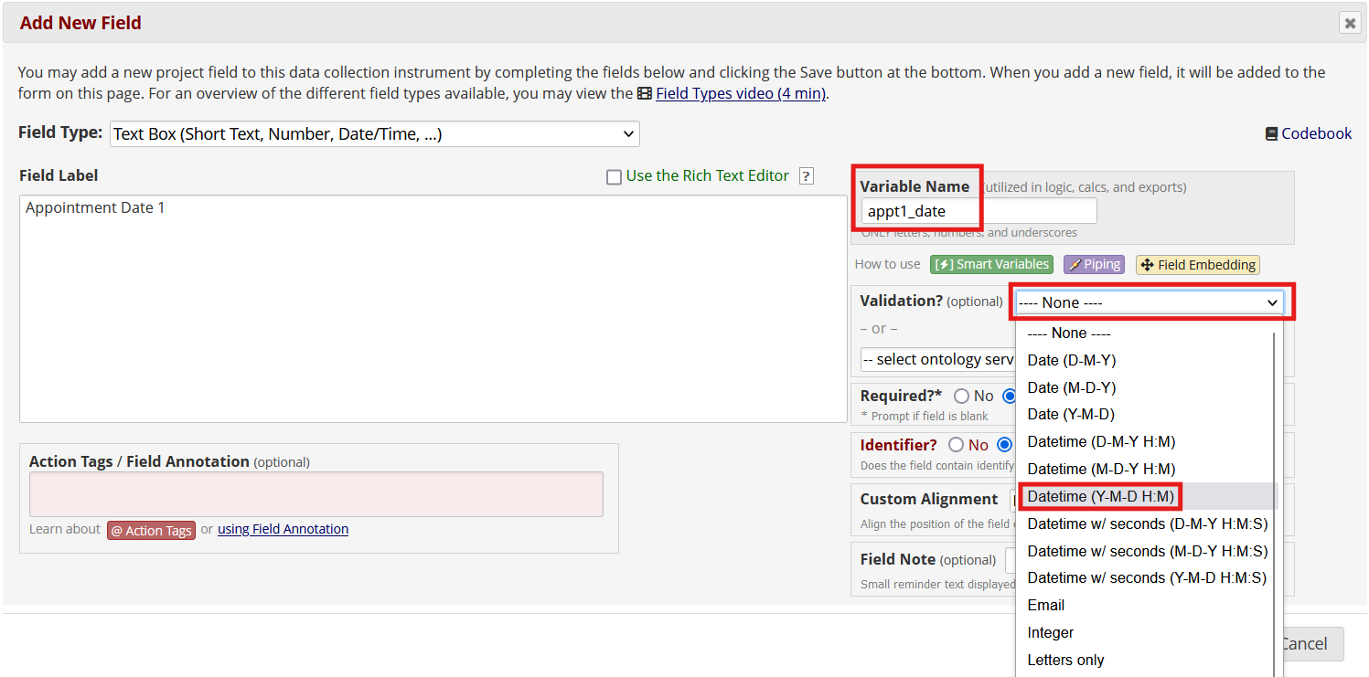Open the Field Embedding help button
Screen dimensions: 1369x677
pos(1198,265)
